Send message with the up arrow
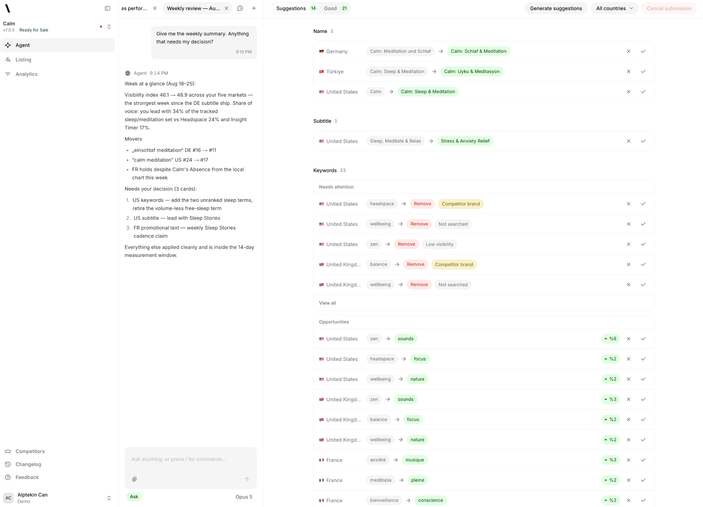The height and width of the screenshot is (507, 703). click(247, 479)
